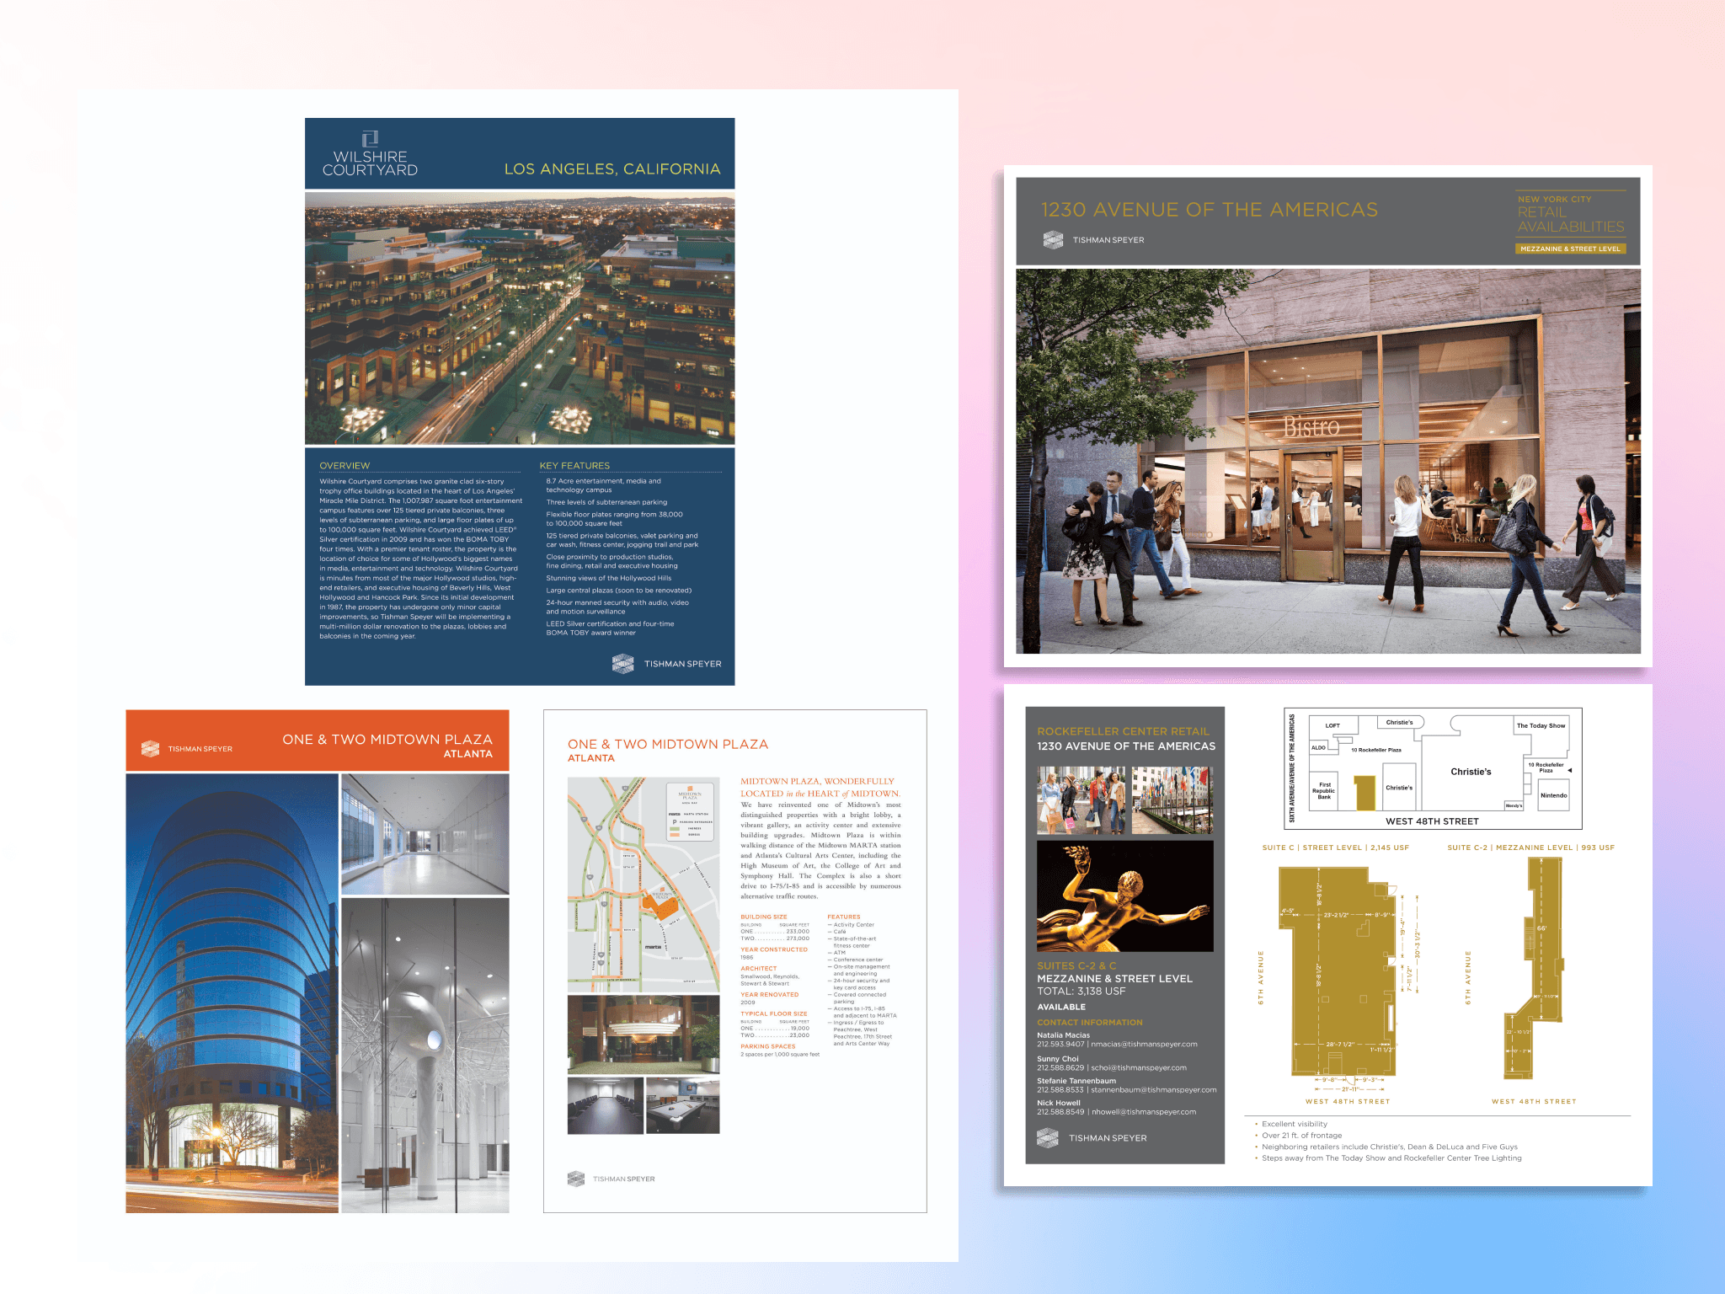Open the billiards room photo

[x=683, y=1105]
